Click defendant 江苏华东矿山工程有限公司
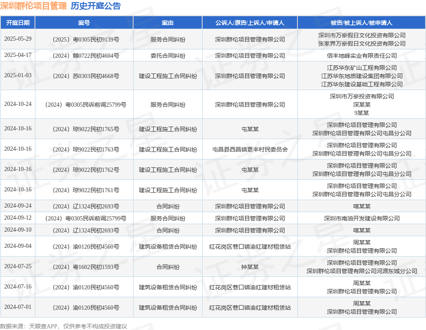 pos(362,68)
